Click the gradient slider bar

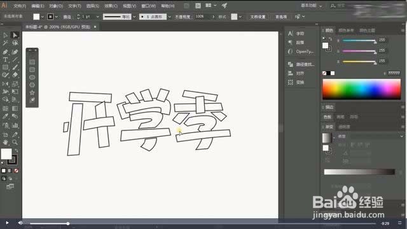click(x=359, y=172)
